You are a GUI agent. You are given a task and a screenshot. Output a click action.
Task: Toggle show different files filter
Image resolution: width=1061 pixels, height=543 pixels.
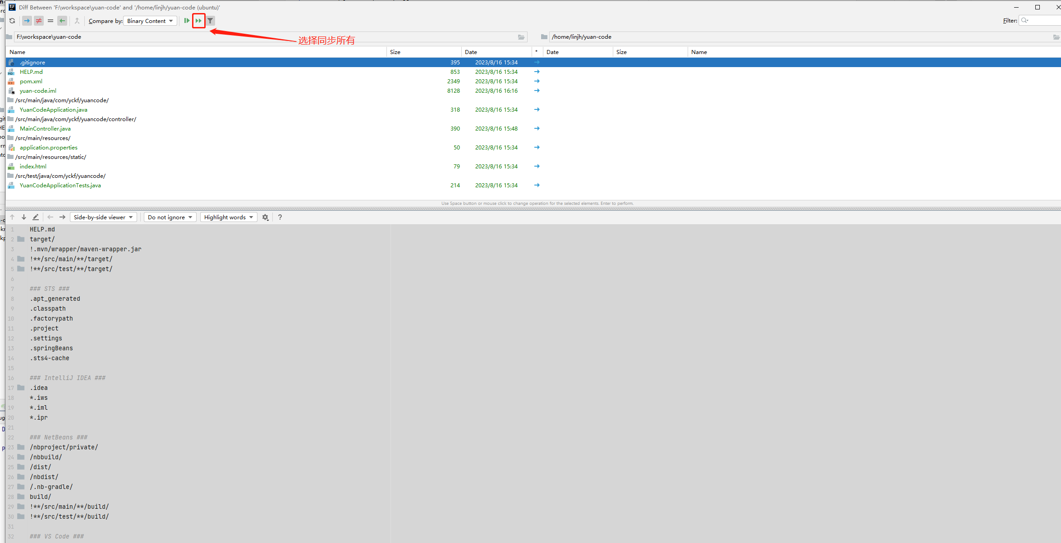click(39, 21)
